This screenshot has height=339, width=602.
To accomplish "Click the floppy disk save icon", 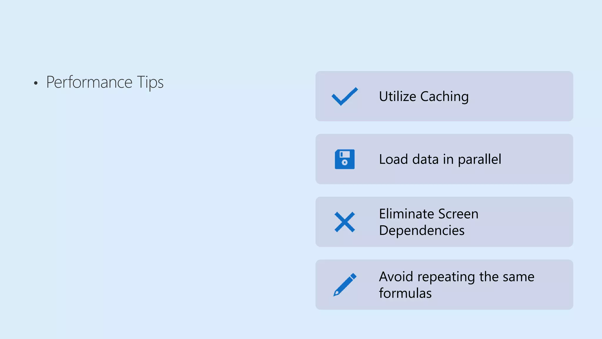I will (345, 159).
